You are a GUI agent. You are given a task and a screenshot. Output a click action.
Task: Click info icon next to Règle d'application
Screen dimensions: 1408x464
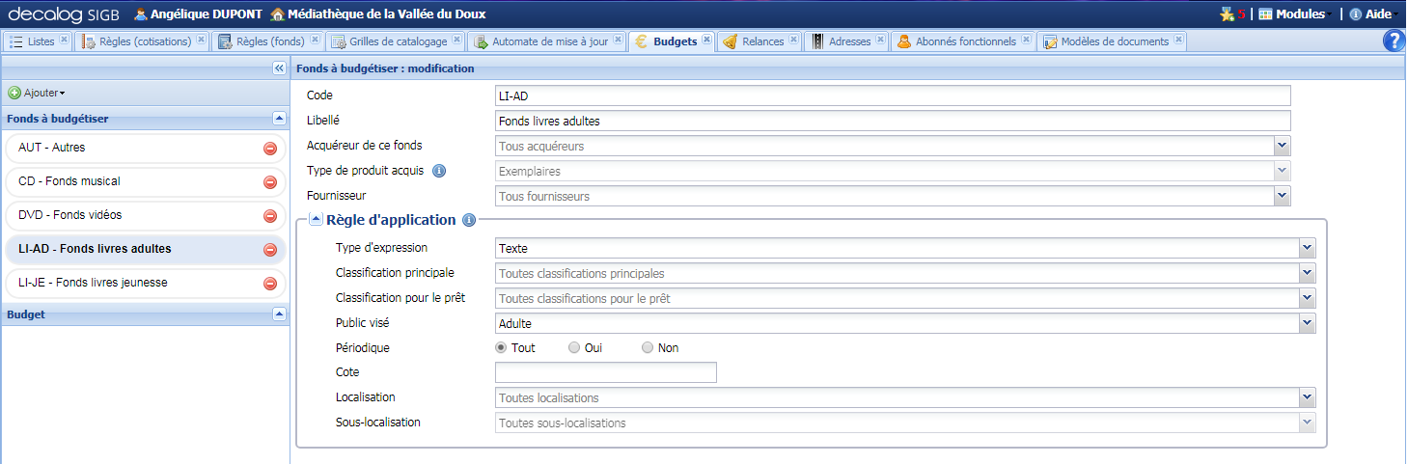[x=469, y=220]
